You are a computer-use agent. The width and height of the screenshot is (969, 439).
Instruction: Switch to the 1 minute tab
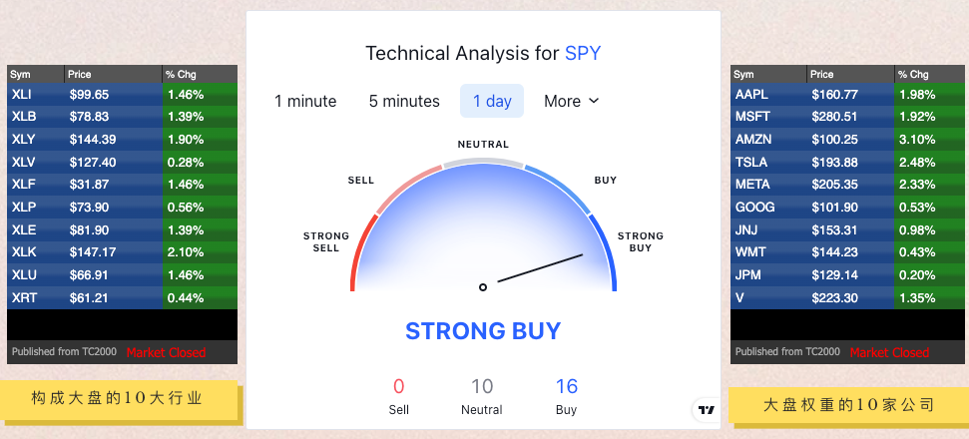(x=305, y=101)
